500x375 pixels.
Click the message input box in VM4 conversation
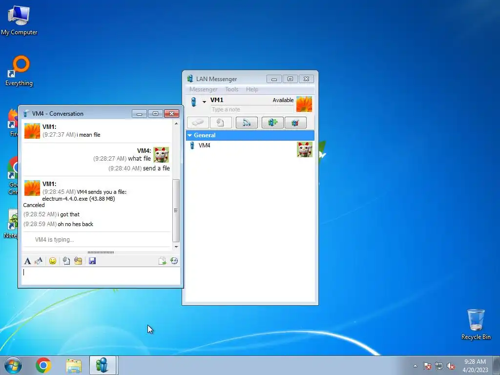[x=101, y=276]
